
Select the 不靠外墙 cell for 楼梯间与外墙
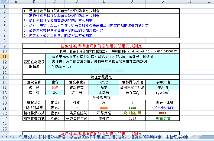[163, 82]
